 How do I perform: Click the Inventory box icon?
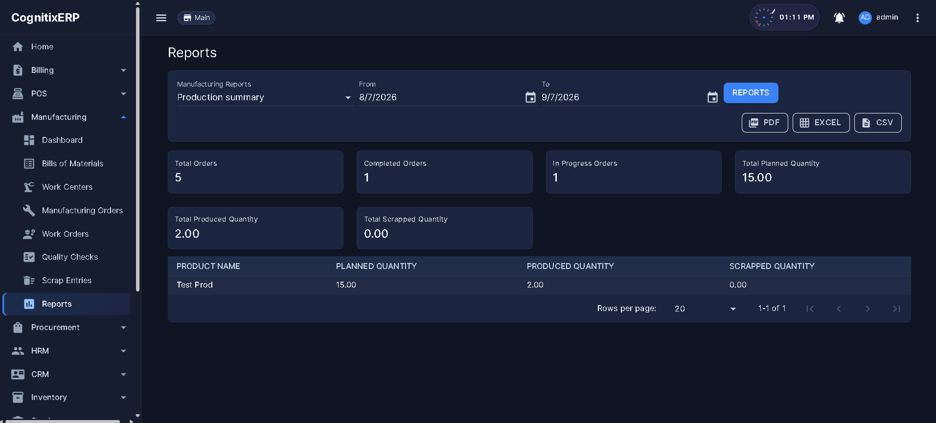point(18,397)
